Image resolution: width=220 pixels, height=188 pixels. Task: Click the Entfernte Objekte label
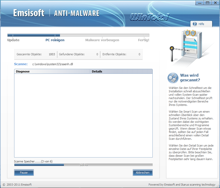coord(114,54)
